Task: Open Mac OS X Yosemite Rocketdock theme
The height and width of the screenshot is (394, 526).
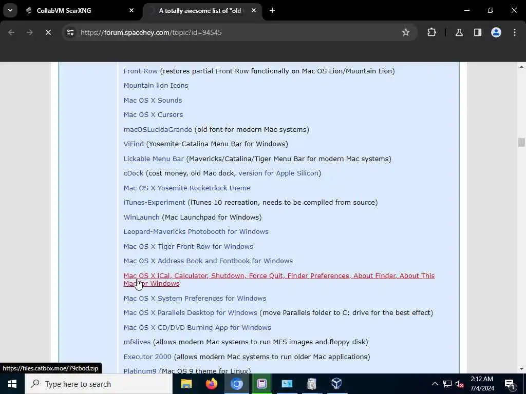Action: (187, 188)
